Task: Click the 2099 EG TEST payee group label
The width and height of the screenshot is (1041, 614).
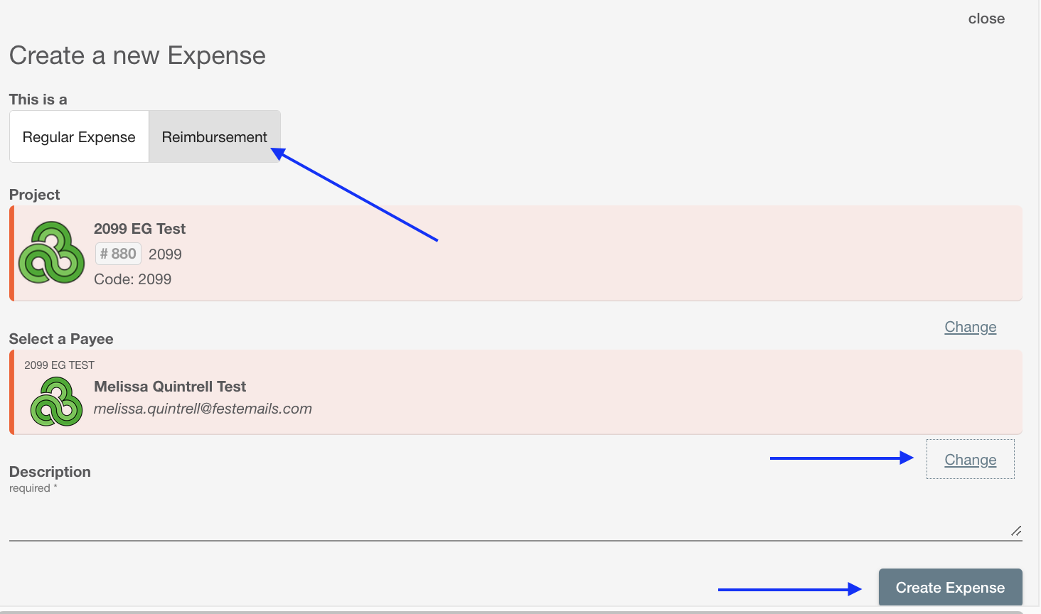Action: [59, 365]
